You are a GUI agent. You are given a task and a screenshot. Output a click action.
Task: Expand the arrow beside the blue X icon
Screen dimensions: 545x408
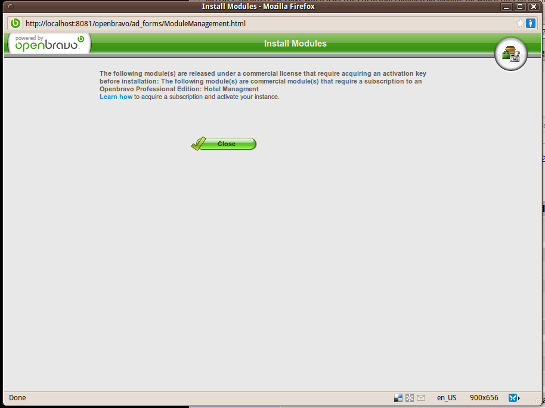(x=519, y=398)
